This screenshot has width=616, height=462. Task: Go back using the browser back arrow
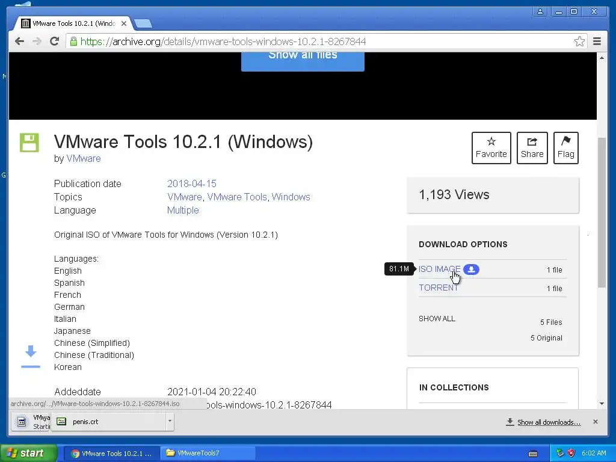point(19,42)
